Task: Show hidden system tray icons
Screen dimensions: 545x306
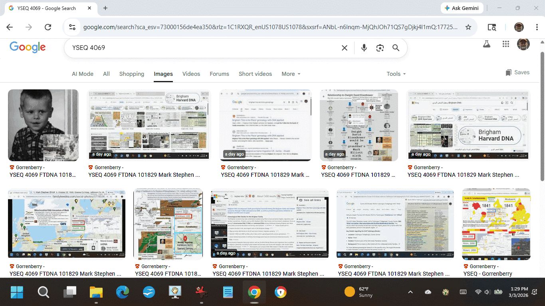Action: 410,292
